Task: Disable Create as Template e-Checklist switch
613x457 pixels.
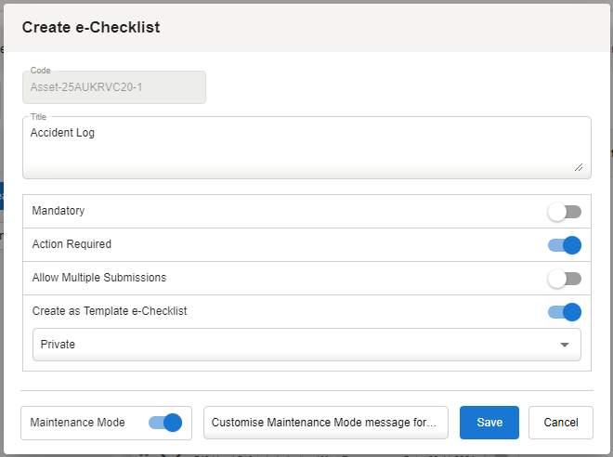Action: pyautogui.click(x=564, y=312)
